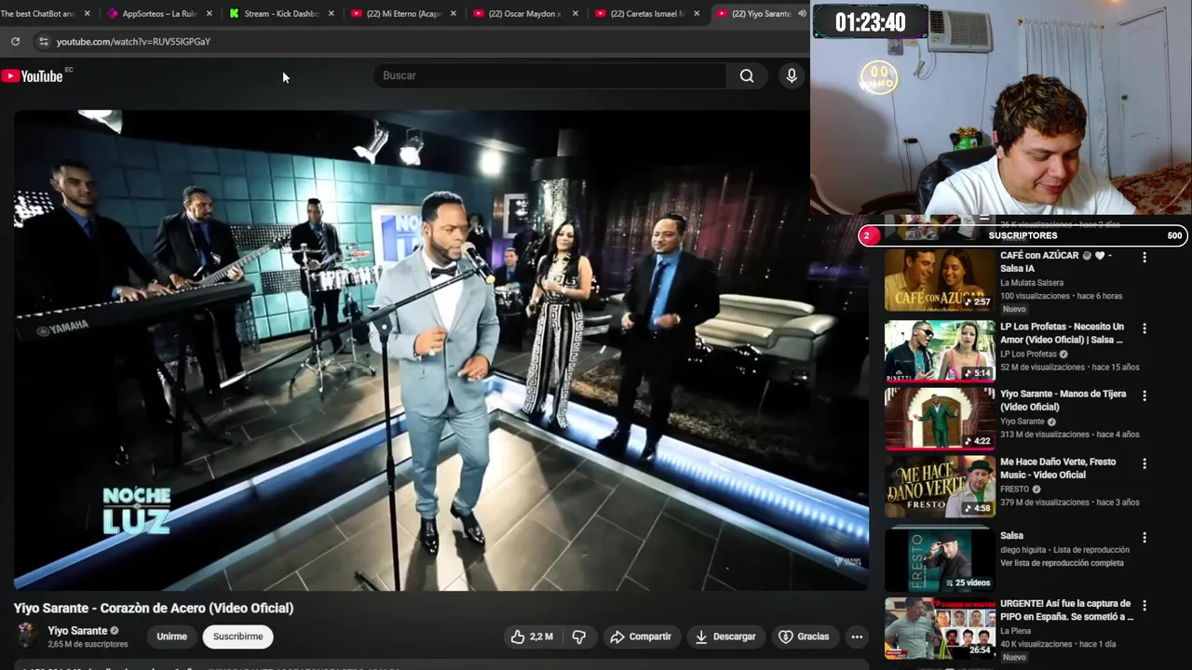Screen dimensions: 1192x670
Task: Open URGENTE captura de PIPO thumbnail
Action: pos(940,628)
